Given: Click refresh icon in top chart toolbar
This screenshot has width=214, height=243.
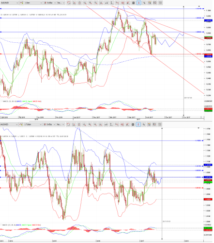Looking at the screenshot, I should coord(69,3).
